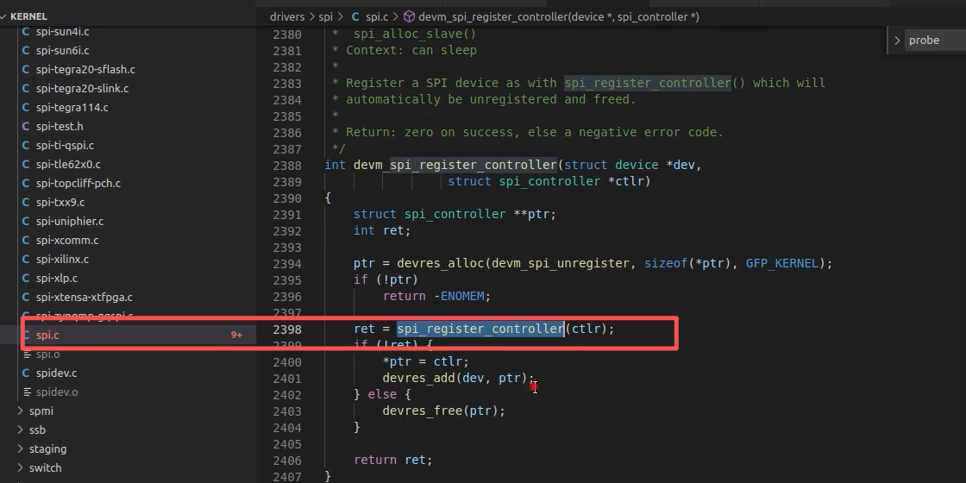966x483 pixels.
Task: Click the spi folder breadcrumb segment
Action: 325,17
